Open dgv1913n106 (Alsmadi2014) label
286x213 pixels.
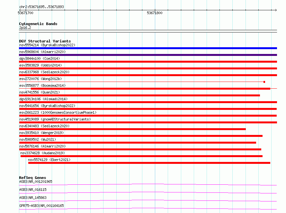click(43, 99)
